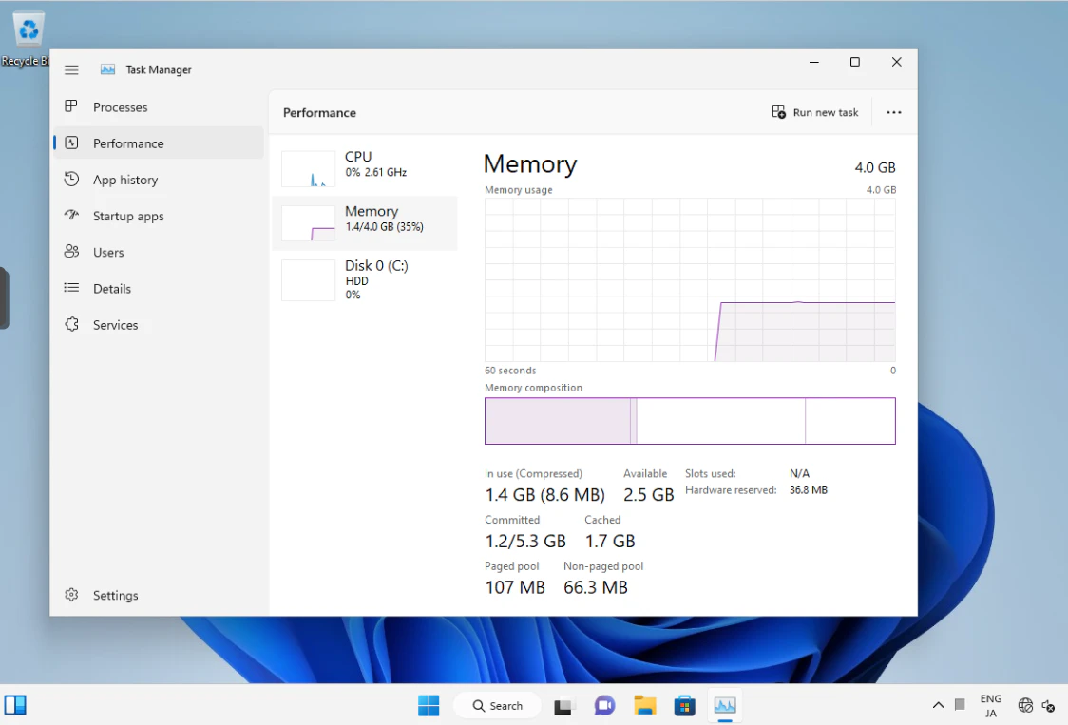Select the Memory performance item
1068x725 pixels.
[365, 222]
